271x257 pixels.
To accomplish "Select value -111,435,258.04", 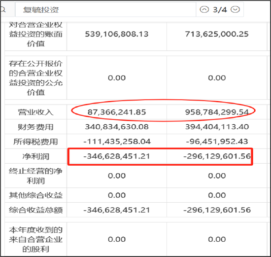I will click(x=117, y=142).
